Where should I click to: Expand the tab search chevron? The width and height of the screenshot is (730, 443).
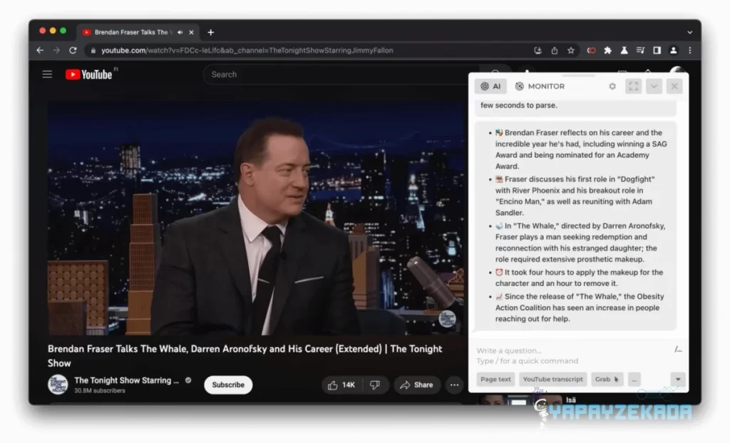pos(690,33)
